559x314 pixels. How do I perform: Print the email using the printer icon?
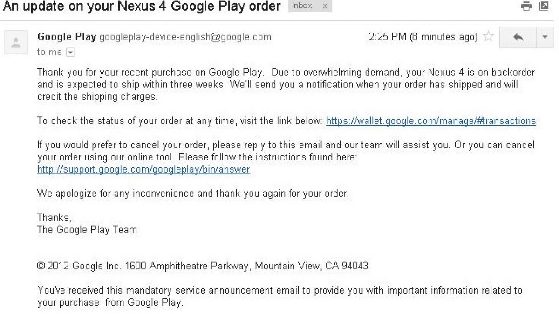(526, 7)
